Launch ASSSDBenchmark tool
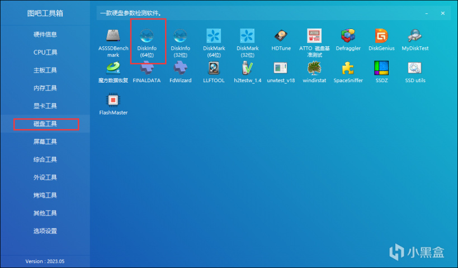This screenshot has width=458, height=268. [x=113, y=43]
